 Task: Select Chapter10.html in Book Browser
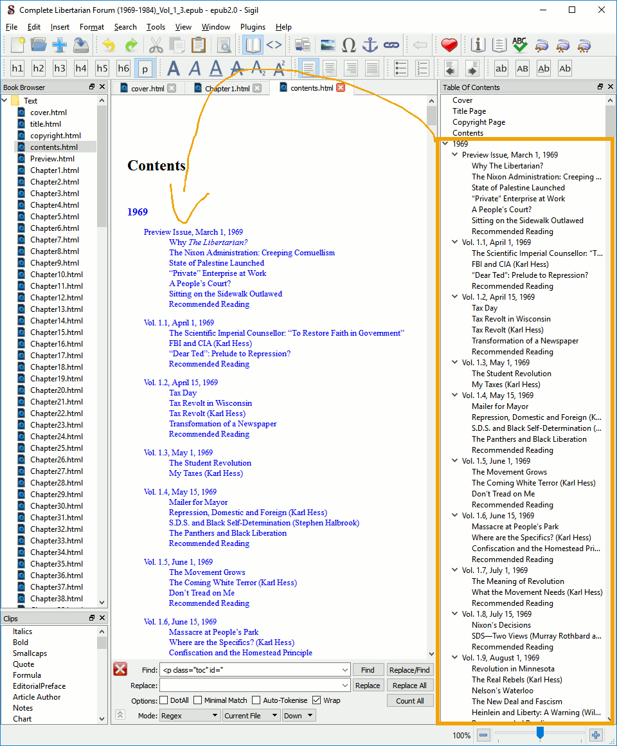tap(56, 275)
